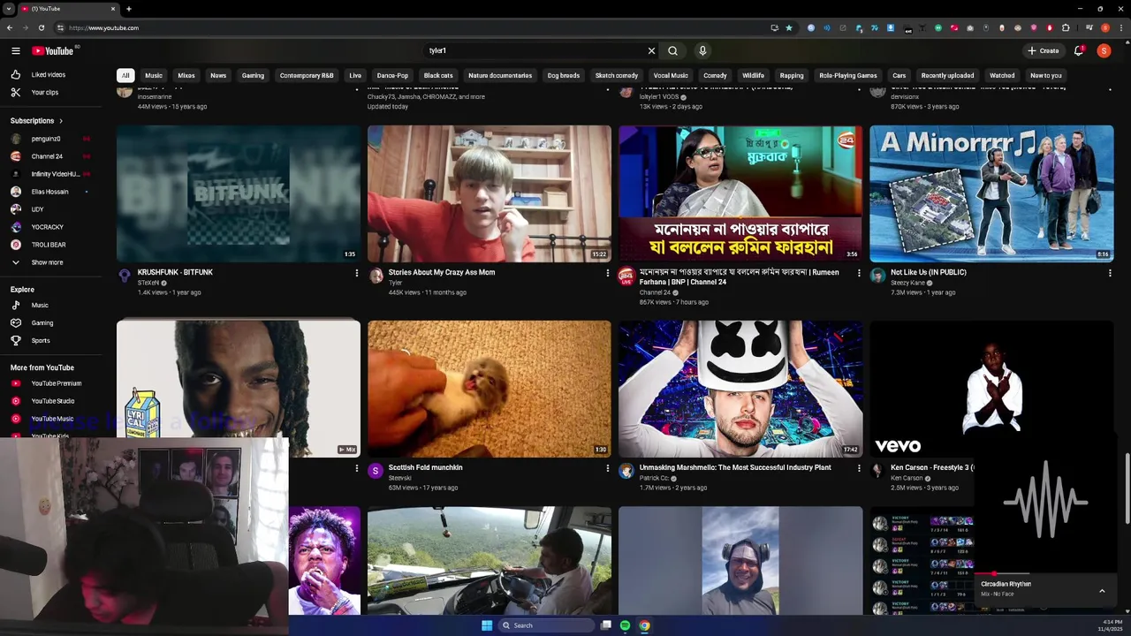Viewport: 1131px width, 636px height.
Task: Reload the page with the browser refresh icon
Action: 42,27
